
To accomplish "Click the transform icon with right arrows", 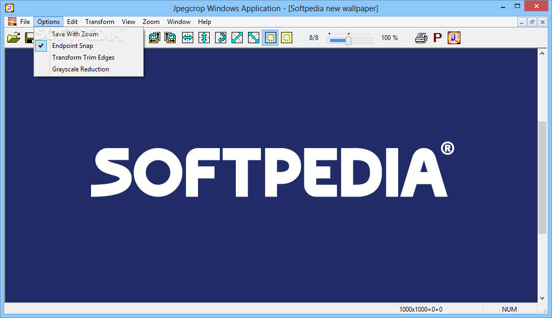I will point(170,38).
